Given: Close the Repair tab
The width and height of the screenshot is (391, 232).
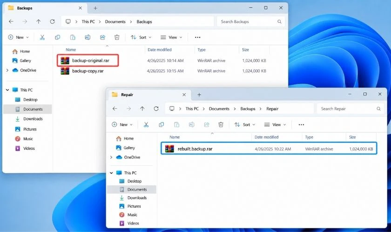Looking at the screenshot, I should pyautogui.click(x=184, y=95).
